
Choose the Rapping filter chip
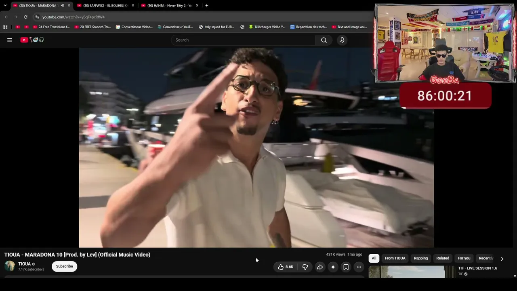pos(421,258)
